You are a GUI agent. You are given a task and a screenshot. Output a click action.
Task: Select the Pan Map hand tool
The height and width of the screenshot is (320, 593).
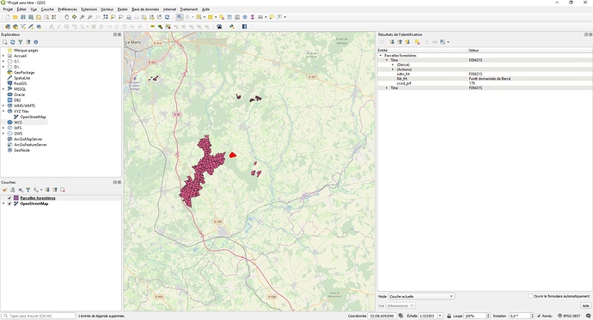tap(66, 17)
